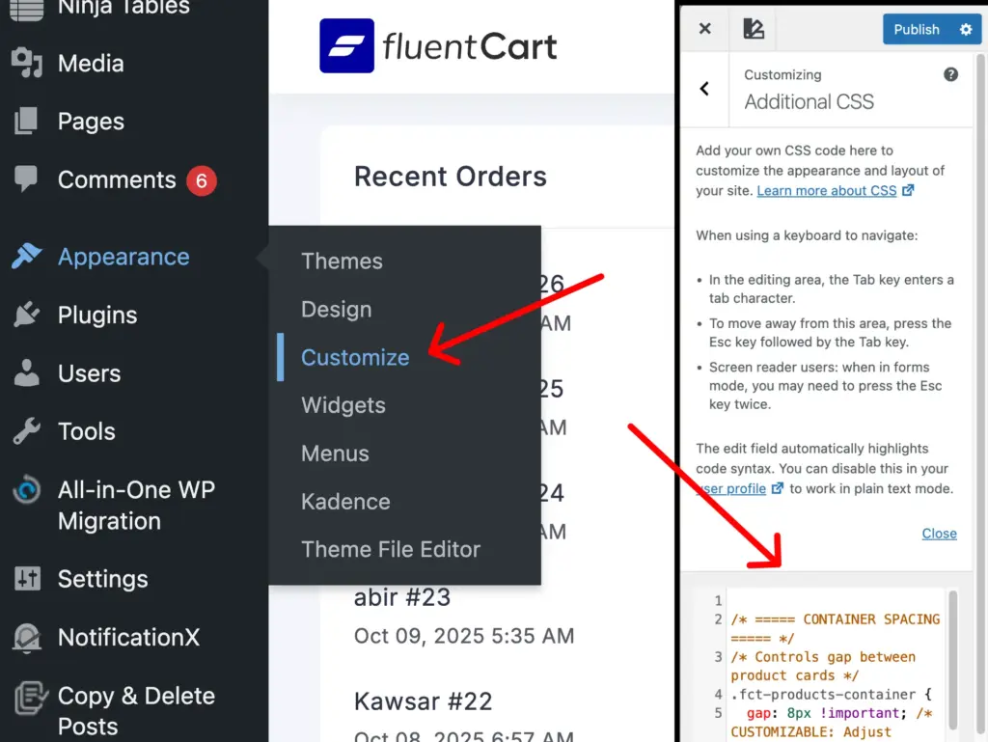Click the gear icon beside Publish

pos(968,29)
